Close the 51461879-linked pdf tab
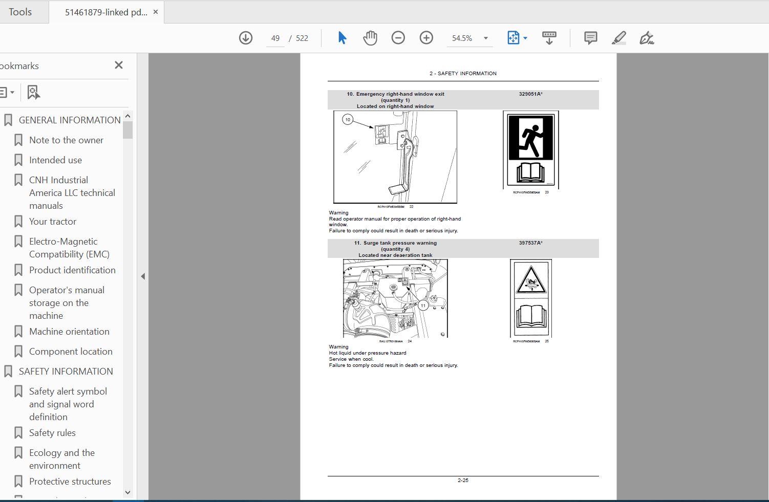The image size is (769, 502). click(156, 12)
